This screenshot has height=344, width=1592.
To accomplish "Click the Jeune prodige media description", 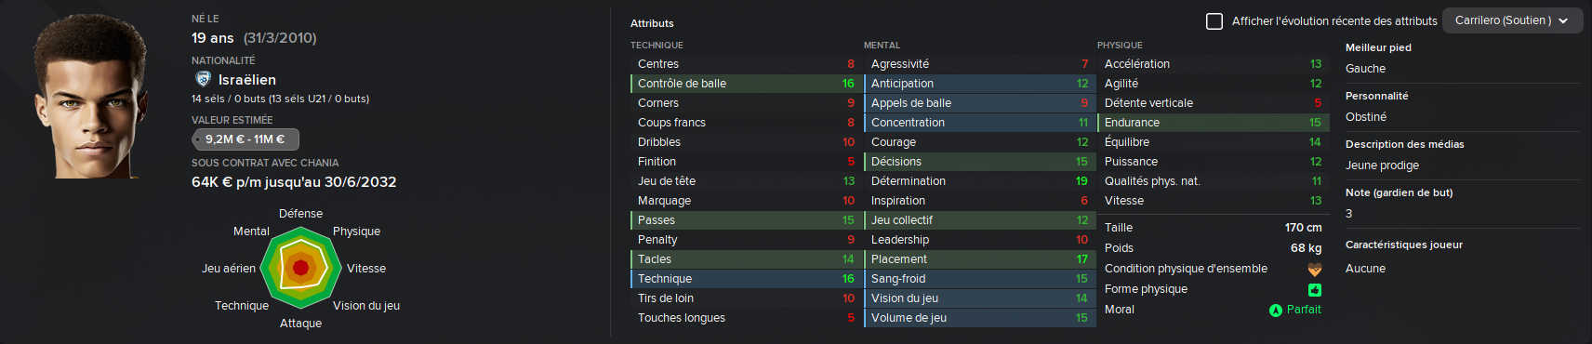I will coord(1382,165).
